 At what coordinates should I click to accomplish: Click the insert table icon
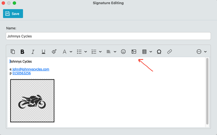[144, 52]
